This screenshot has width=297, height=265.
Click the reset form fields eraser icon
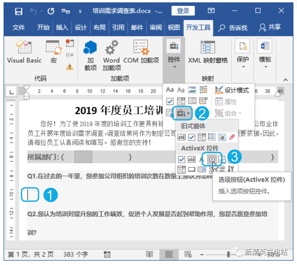point(232,137)
